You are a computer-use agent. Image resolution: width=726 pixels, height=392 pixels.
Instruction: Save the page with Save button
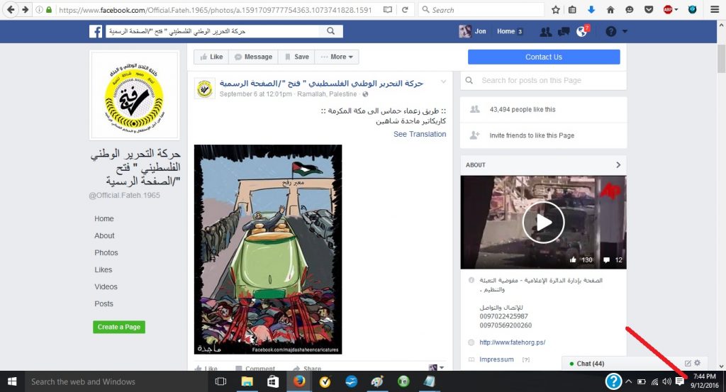pyautogui.click(x=296, y=57)
